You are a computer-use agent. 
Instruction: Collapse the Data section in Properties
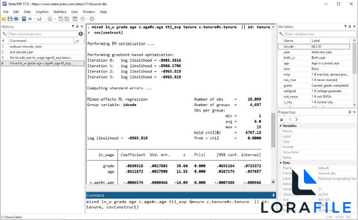click(281, 163)
